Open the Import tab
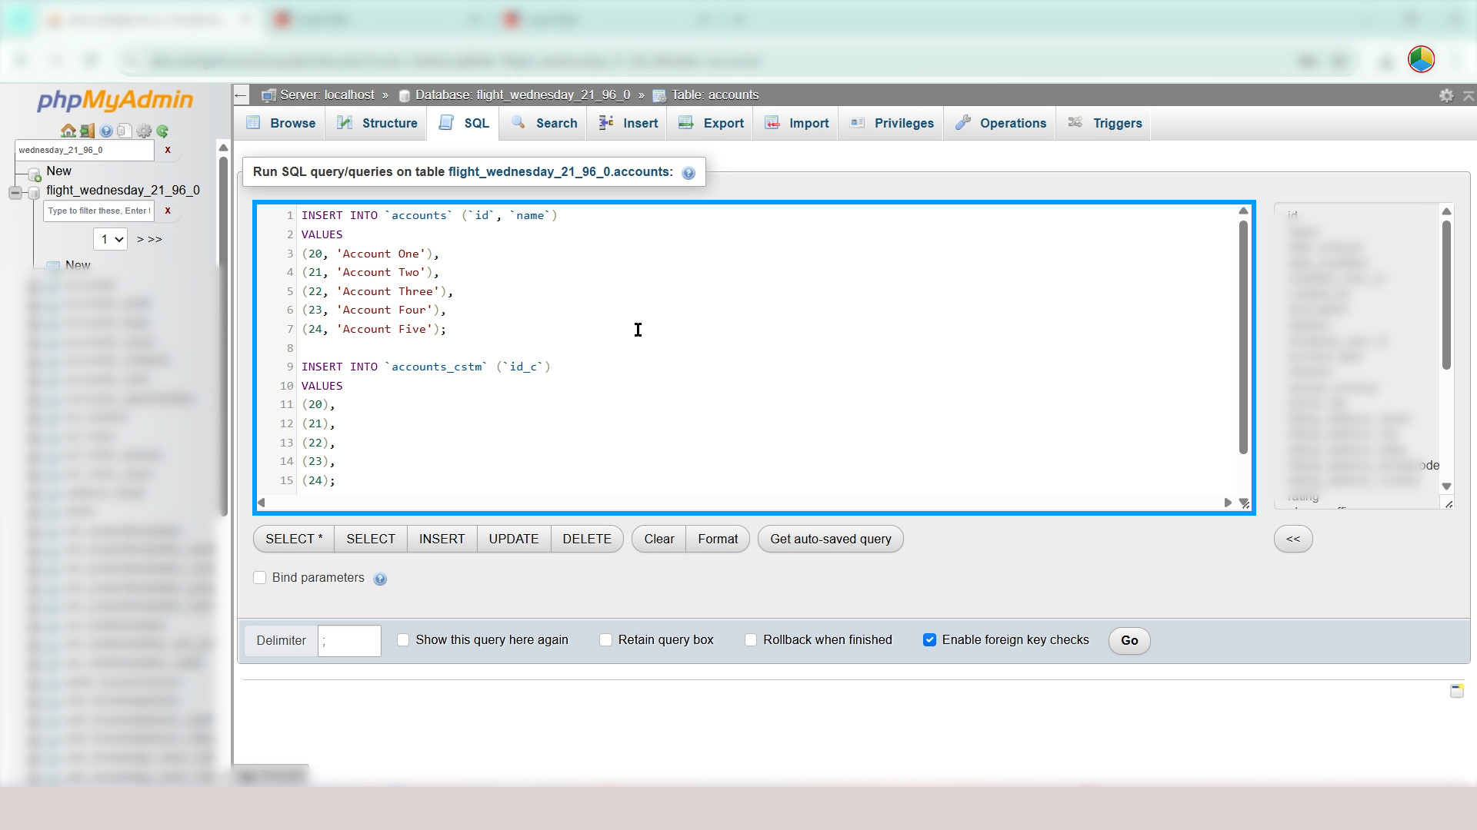The image size is (1477, 830). point(796,123)
